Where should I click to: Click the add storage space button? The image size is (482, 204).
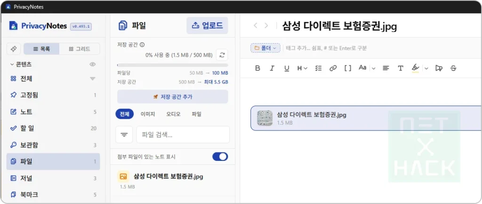click(x=172, y=97)
